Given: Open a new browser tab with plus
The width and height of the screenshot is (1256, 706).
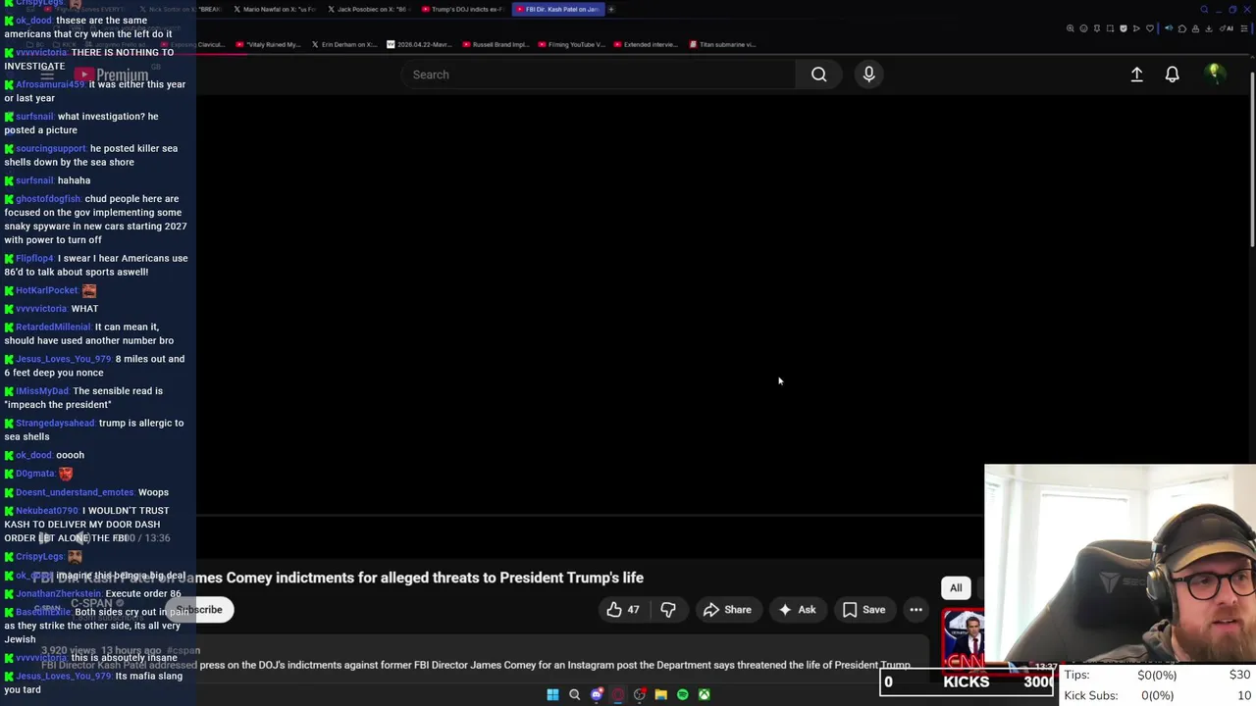Looking at the screenshot, I should point(611,9).
